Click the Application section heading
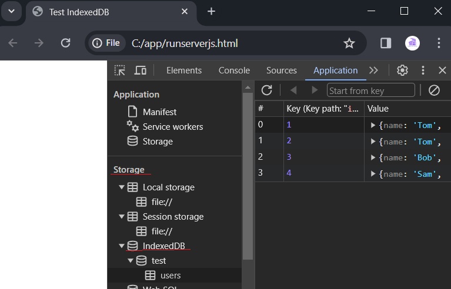The image size is (451, 289). click(x=136, y=95)
